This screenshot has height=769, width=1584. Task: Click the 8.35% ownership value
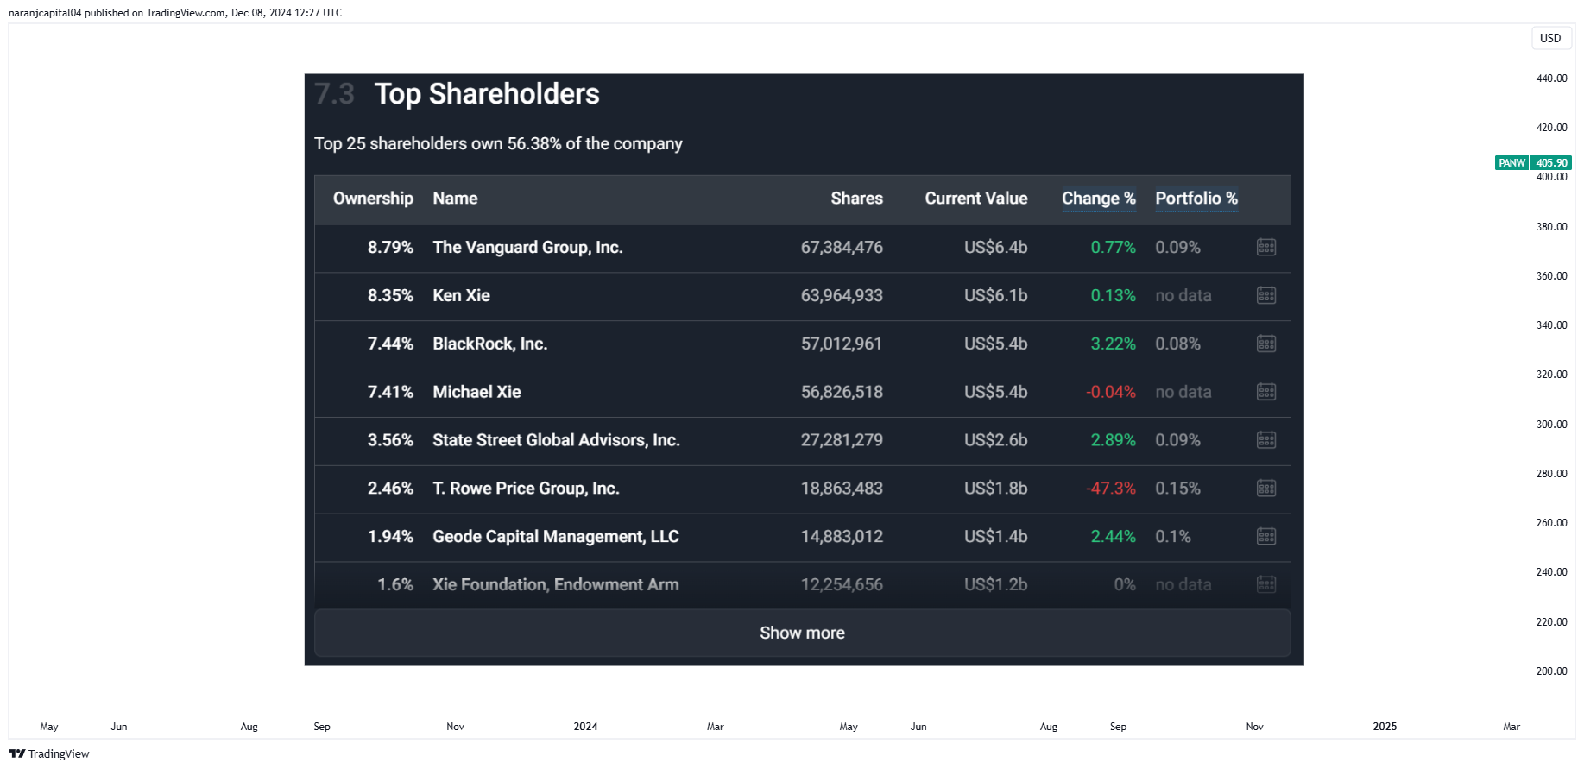click(x=390, y=296)
